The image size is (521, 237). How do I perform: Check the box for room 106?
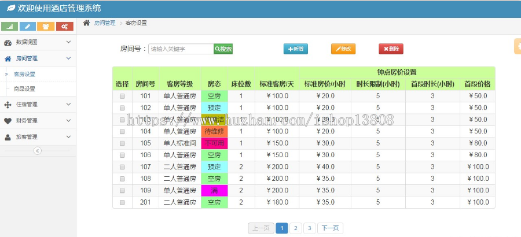[x=122, y=155]
